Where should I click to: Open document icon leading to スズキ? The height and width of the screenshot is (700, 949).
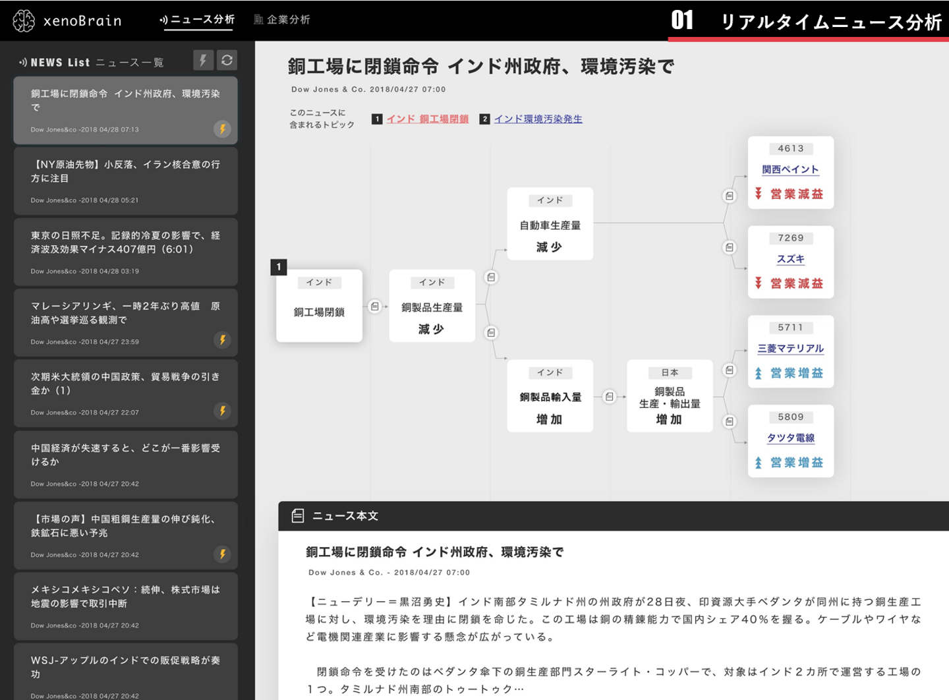(730, 248)
